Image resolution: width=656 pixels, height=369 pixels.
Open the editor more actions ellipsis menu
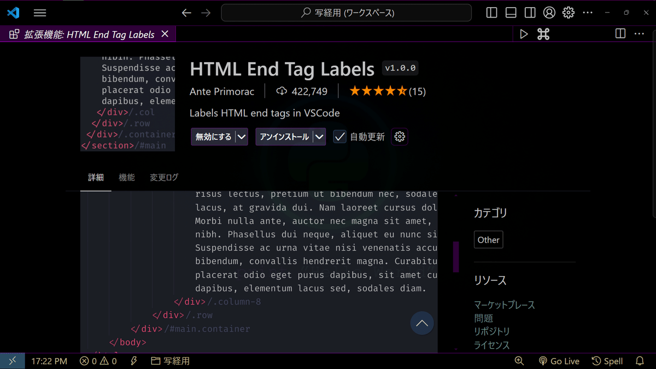[639, 33]
